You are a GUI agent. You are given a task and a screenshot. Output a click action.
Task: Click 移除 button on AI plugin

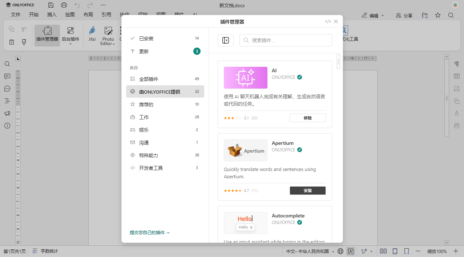(307, 118)
